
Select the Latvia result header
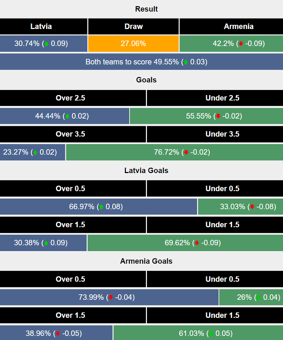(x=41, y=26)
